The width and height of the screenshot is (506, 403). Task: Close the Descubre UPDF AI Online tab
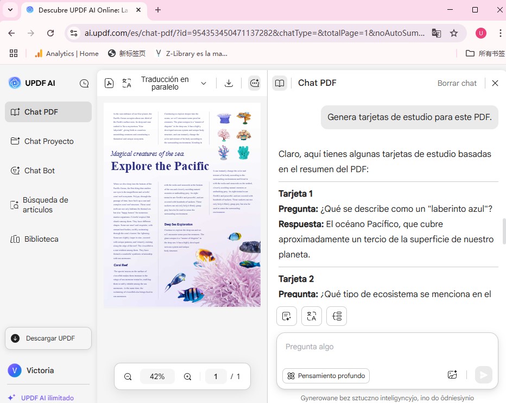[138, 10]
